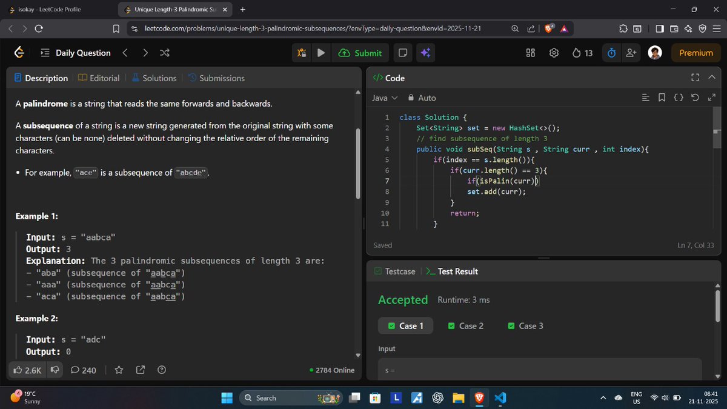727x409 pixels.
Task: Go to next daily question
Action: point(145,53)
